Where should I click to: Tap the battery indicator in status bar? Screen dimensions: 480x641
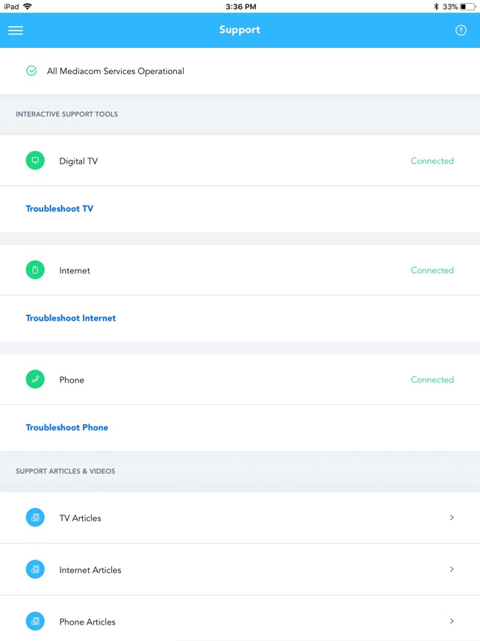point(467,7)
